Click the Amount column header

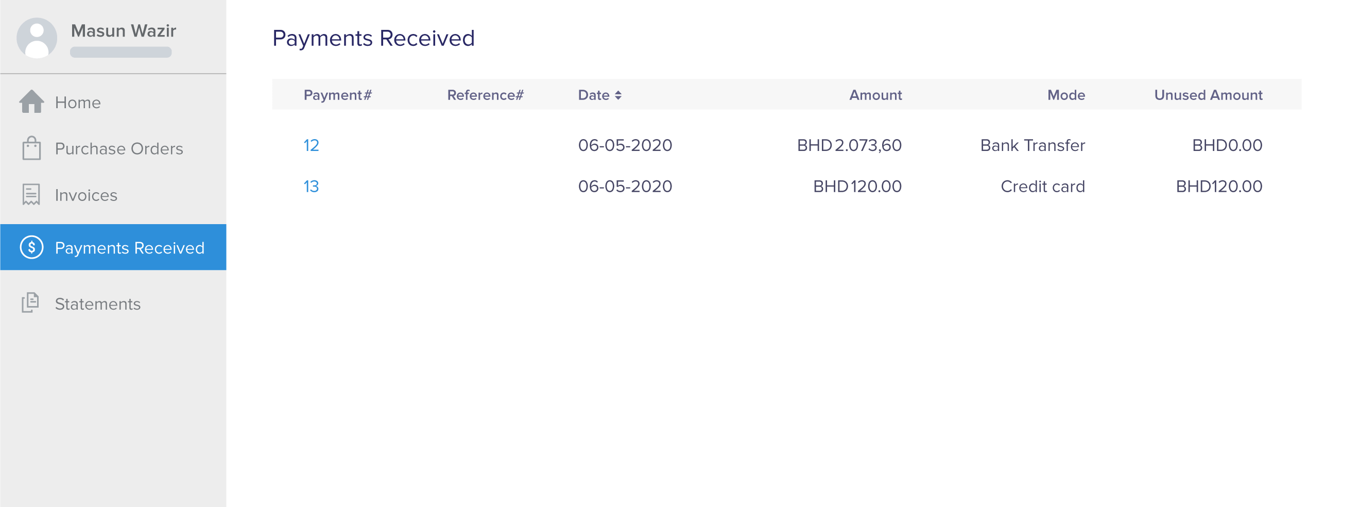tap(875, 95)
